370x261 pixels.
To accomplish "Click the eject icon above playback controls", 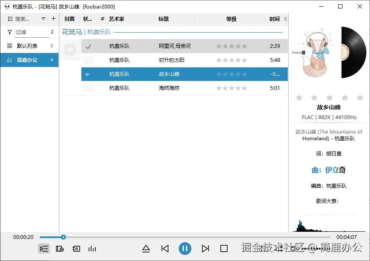I will (x=146, y=249).
